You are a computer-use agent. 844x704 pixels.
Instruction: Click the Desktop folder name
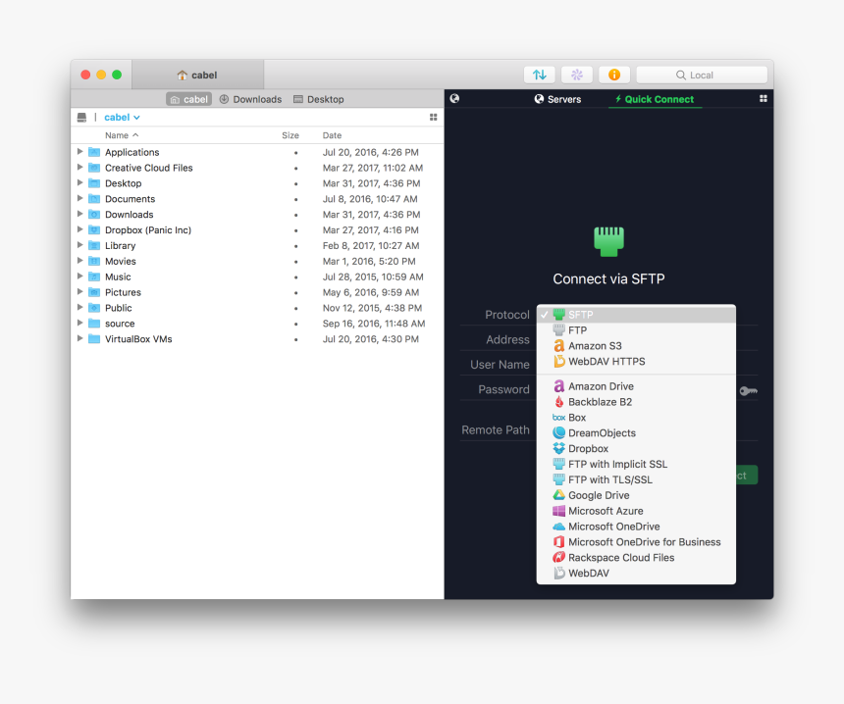point(124,183)
